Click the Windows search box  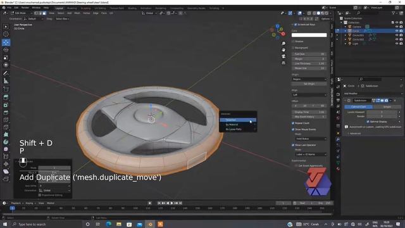point(46,224)
